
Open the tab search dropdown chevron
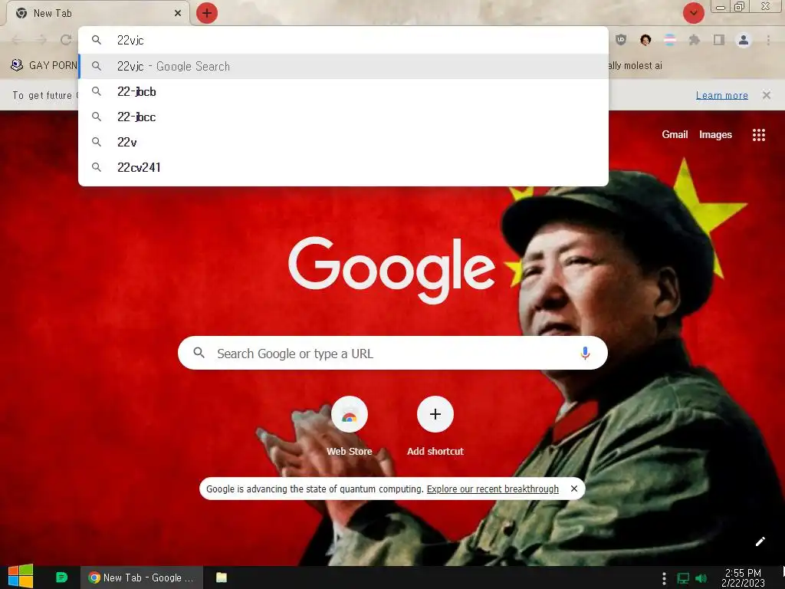(x=693, y=13)
